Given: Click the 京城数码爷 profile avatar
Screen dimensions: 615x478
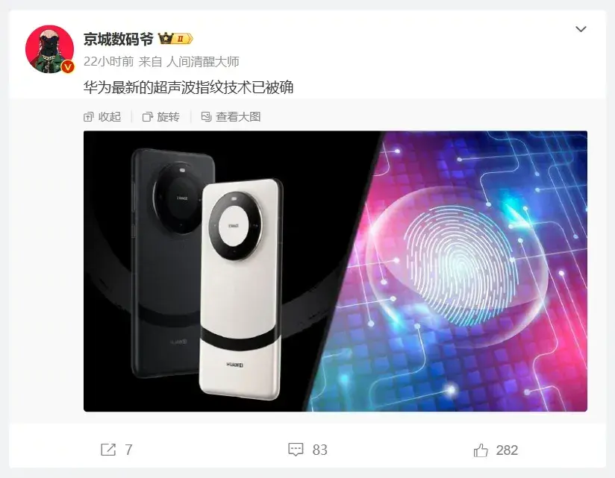Looking at the screenshot, I should 49,49.
